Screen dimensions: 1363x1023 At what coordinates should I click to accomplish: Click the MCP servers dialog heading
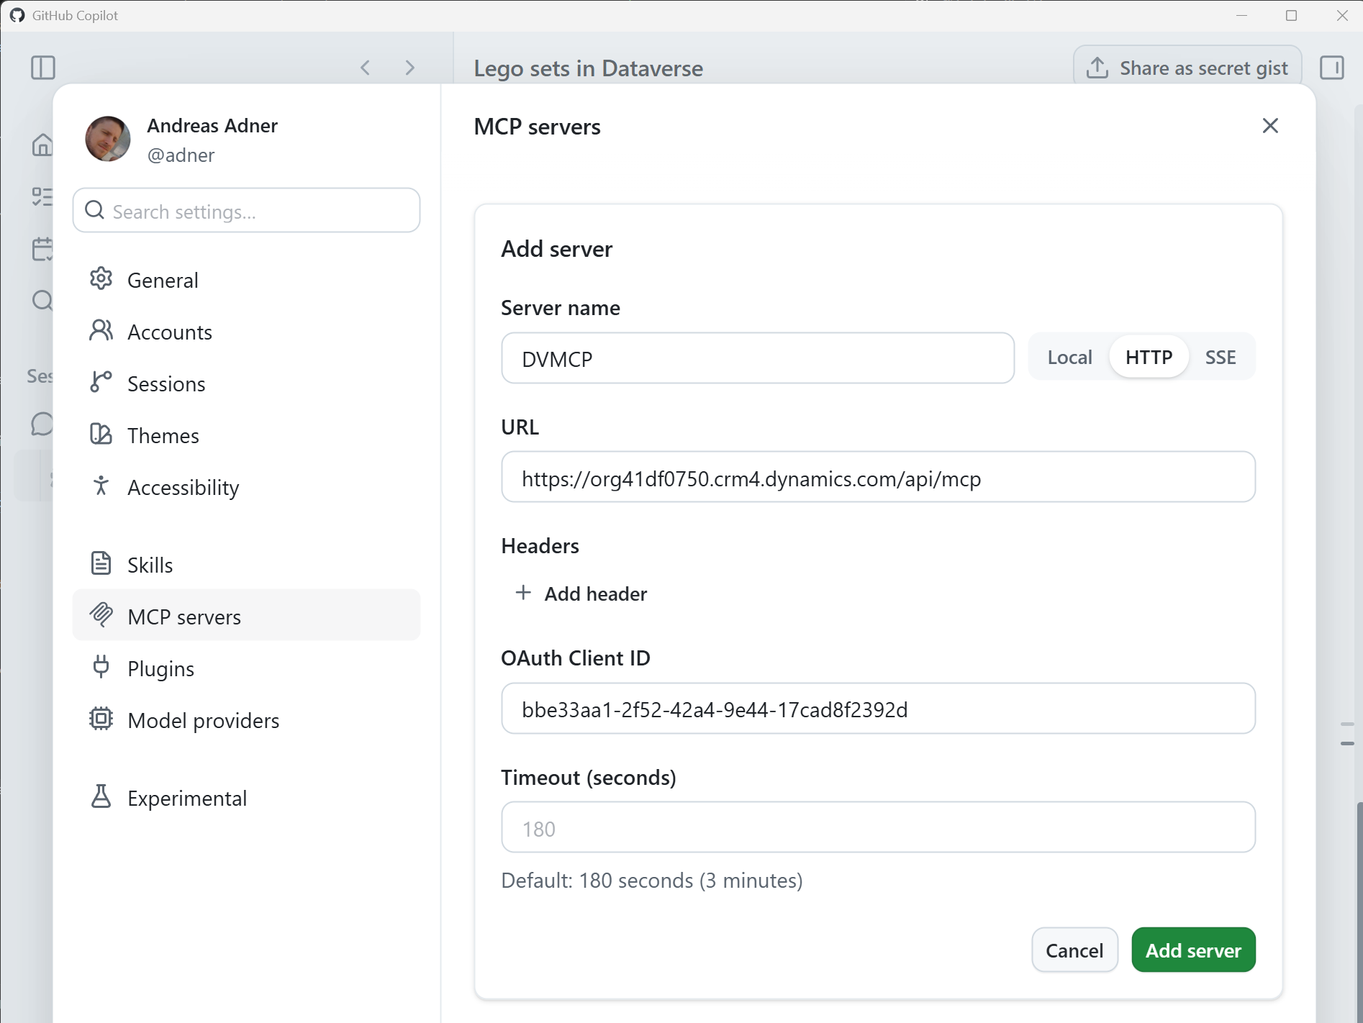pyautogui.click(x=537, y=127)
